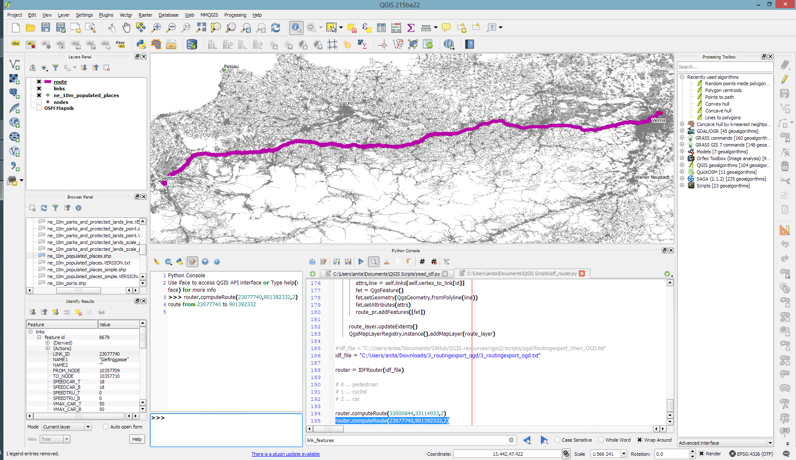Image resolution: width=796 pixels, height=460 pixels.
Task: Select the Identify Features tool
Action: pyautogui.click(x=296, y=28)
